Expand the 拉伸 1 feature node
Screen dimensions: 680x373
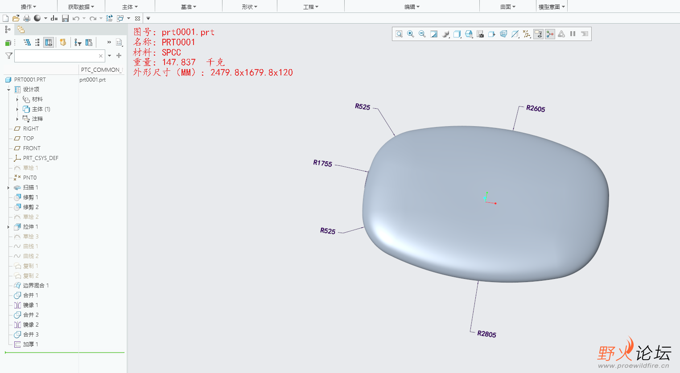tap(8, 227)
